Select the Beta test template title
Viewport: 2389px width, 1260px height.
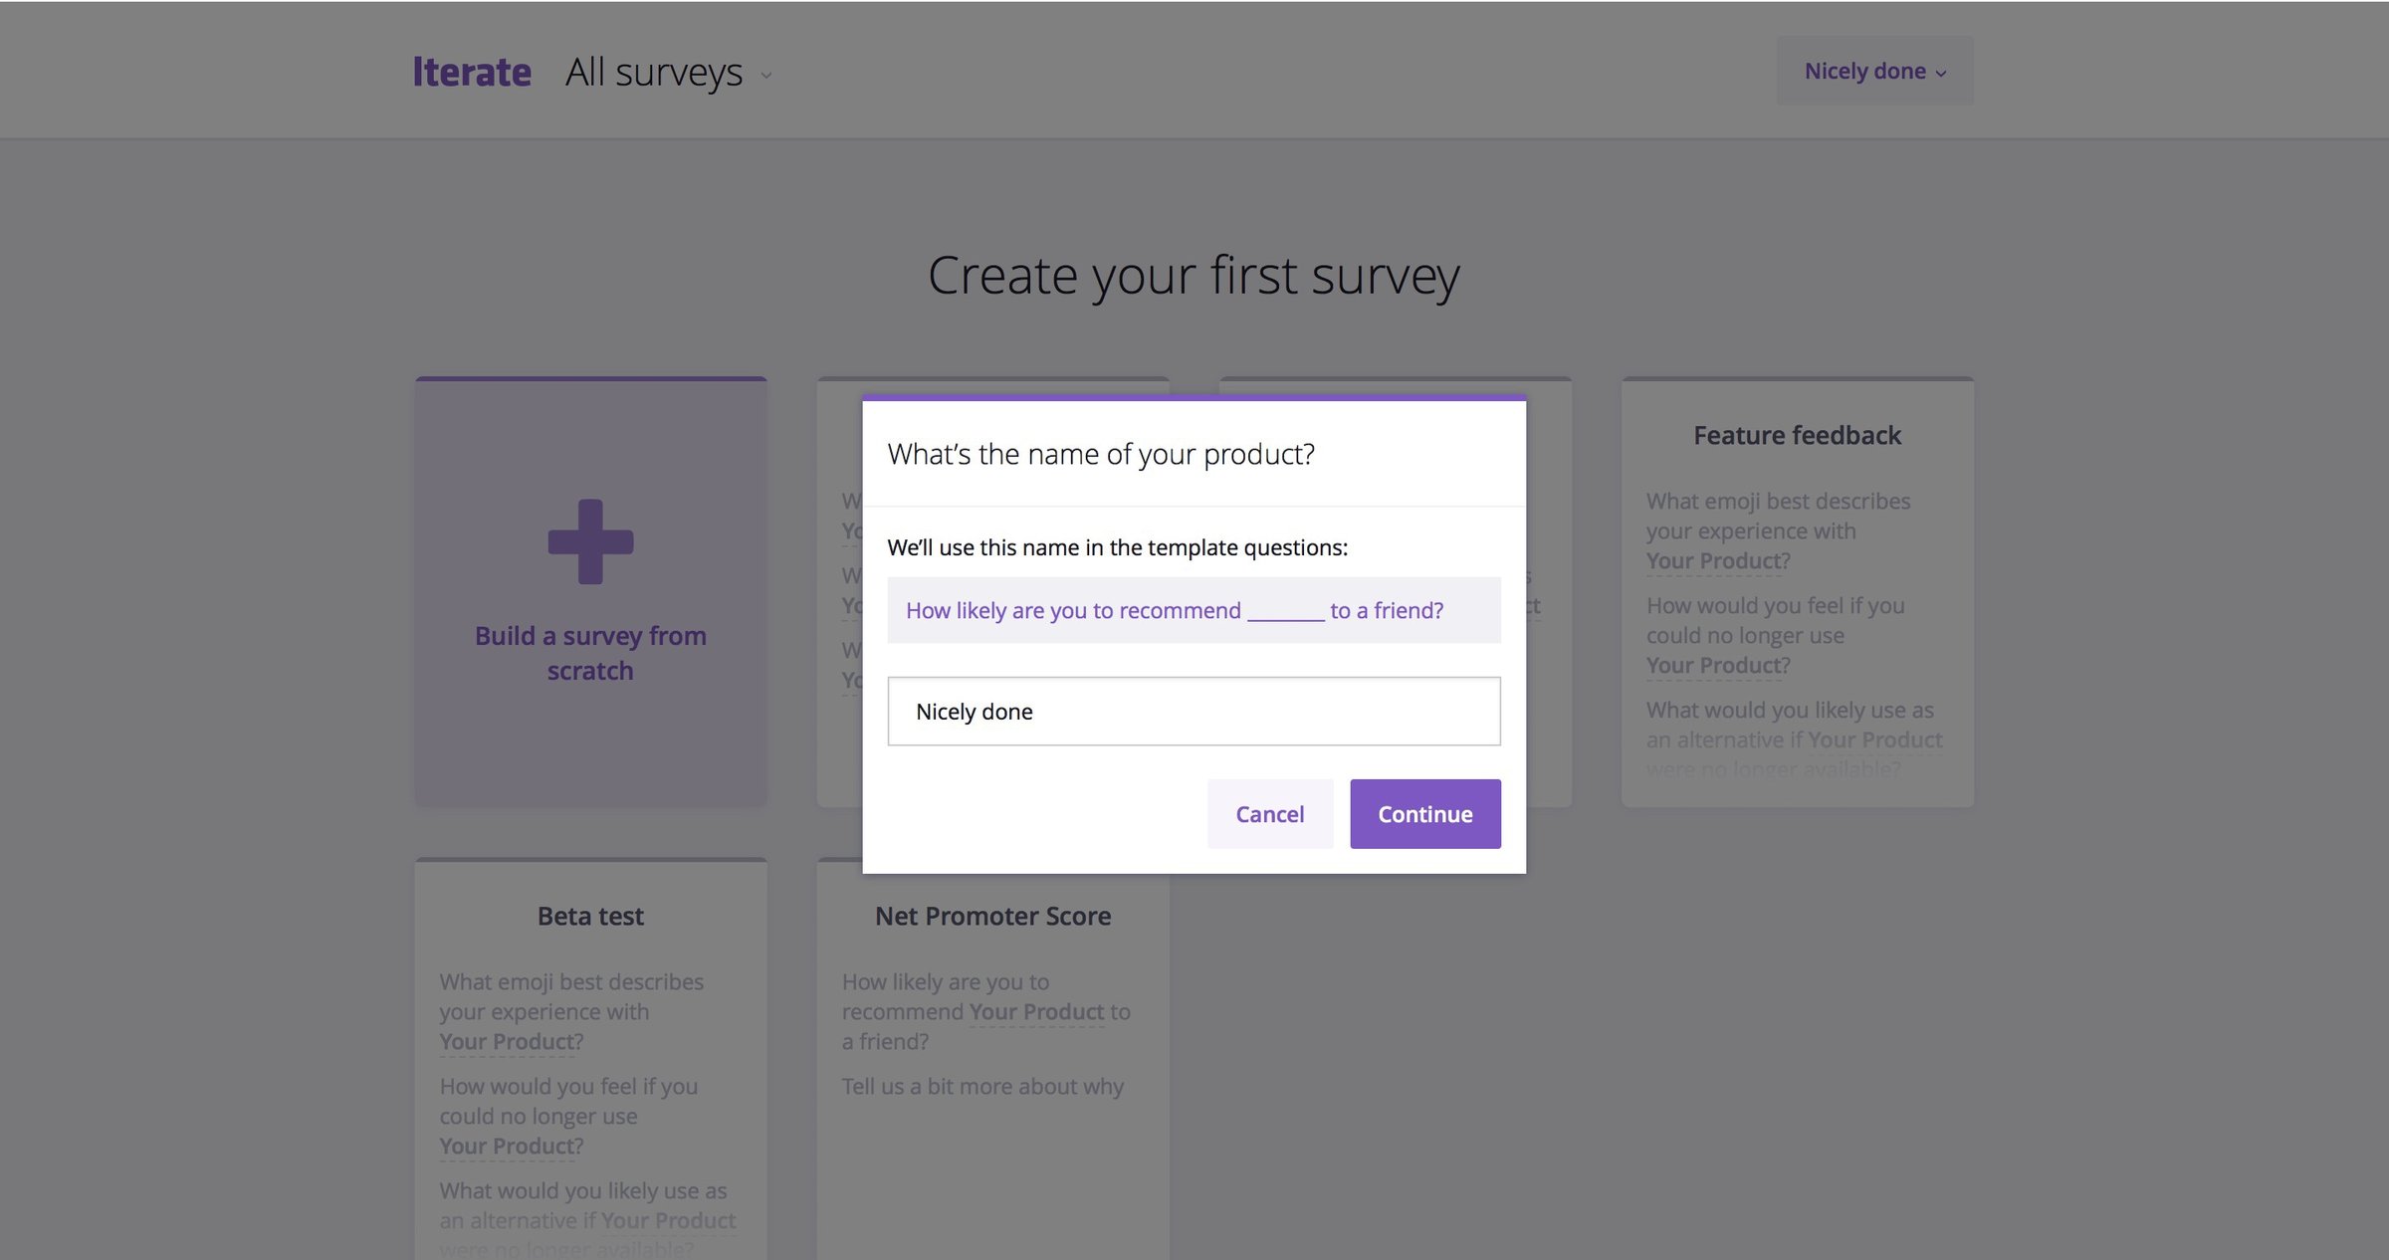[x=590, y=916]
